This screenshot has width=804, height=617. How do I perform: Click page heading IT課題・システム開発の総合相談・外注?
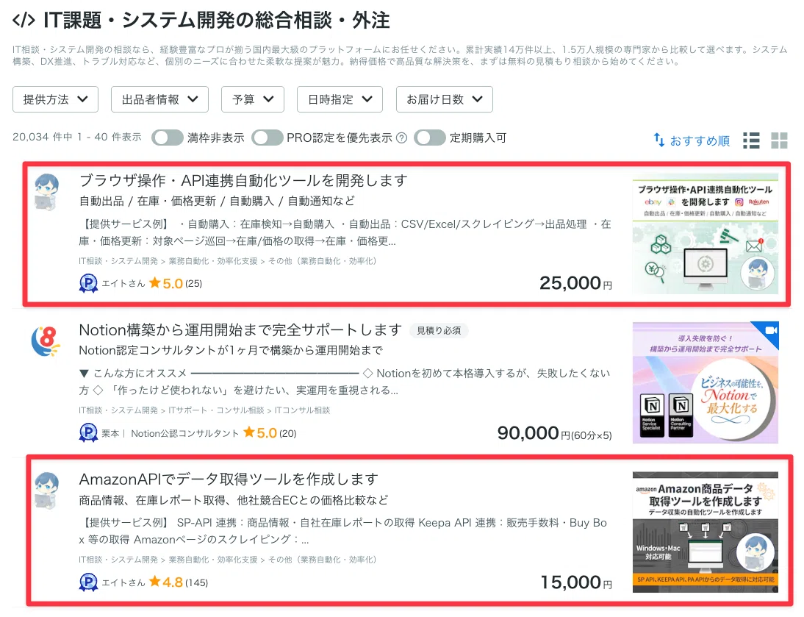(216, 20)
